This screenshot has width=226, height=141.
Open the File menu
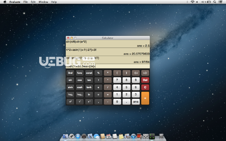26,2
